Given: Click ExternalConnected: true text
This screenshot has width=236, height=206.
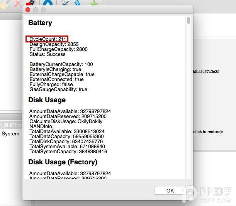Looking at the screenshot, I should tap(56, 79).
